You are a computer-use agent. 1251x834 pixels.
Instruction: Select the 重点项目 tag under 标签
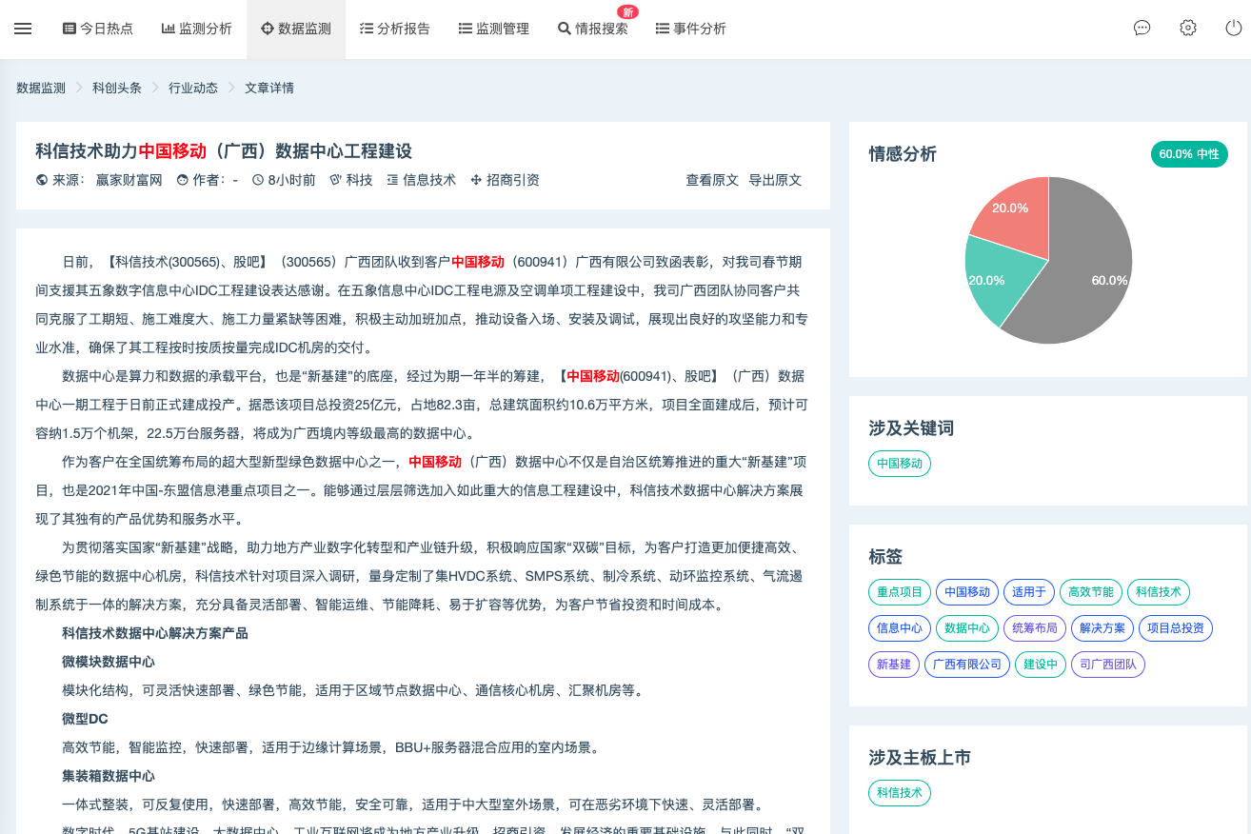point(899,591)
